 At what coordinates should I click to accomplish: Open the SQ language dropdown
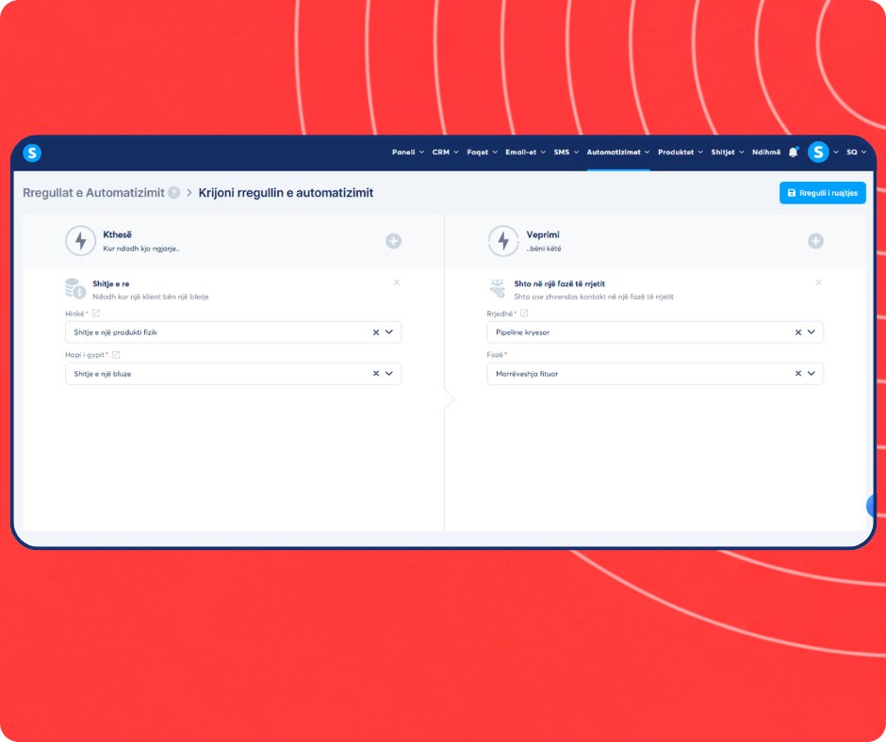(856, 153)
